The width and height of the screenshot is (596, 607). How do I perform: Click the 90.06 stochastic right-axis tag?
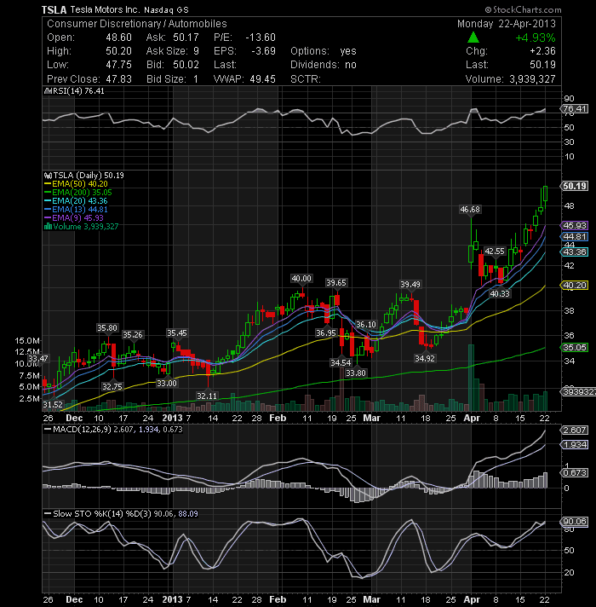pyautogui.click(x=575, y=522)
